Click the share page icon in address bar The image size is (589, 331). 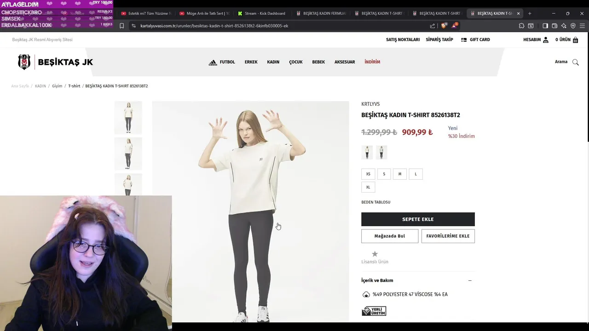[x=433, y=26]
